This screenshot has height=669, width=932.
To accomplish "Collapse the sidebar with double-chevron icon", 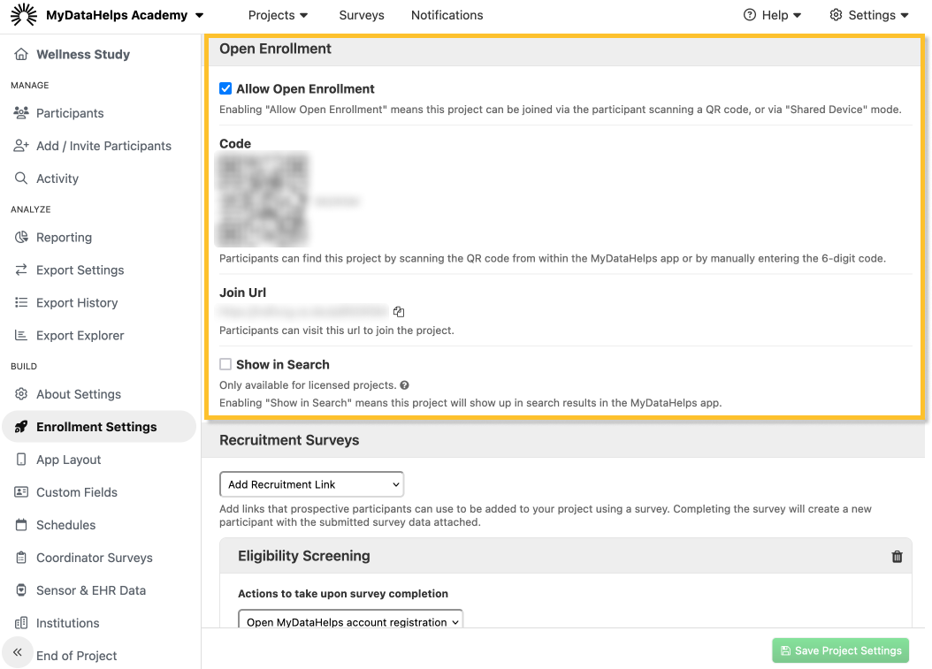I will pyautogui.click(x=17, y=652).
